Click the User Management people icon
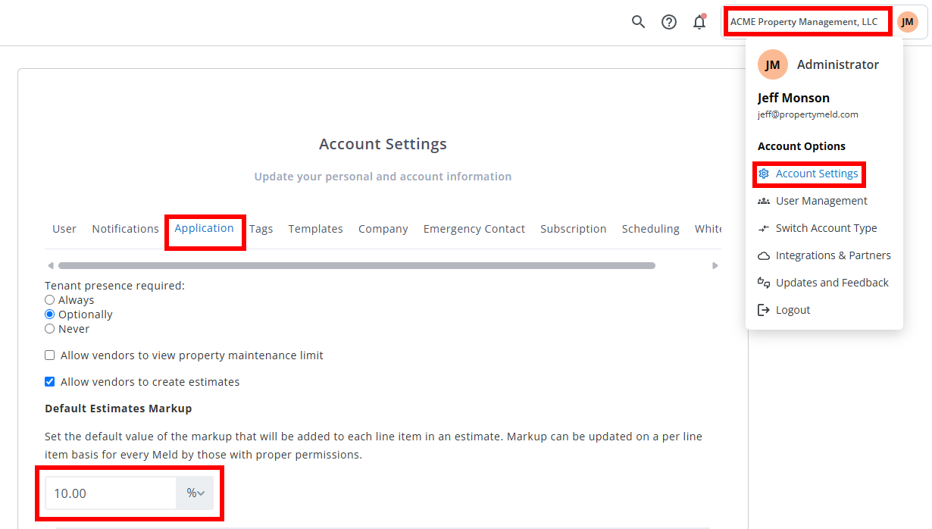 (764, 201)
